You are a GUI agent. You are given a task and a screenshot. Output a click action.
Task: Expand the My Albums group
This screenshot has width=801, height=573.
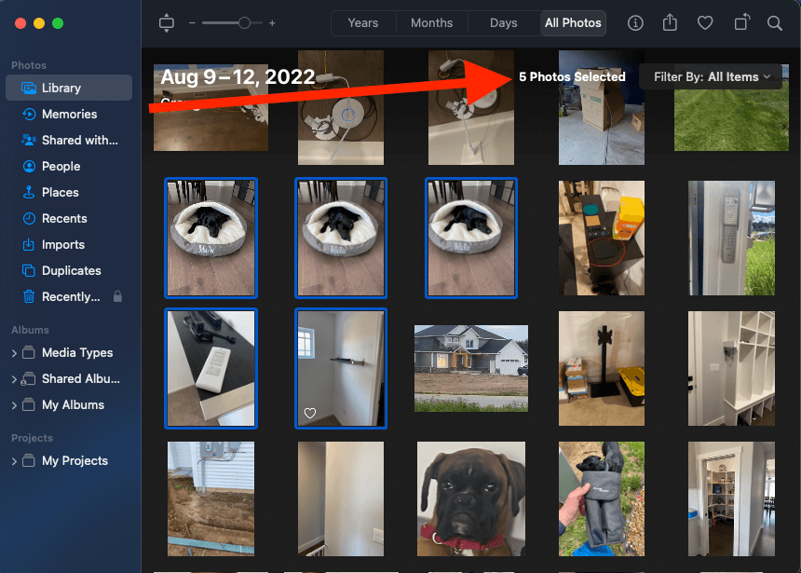pyautogui.click(x=14, y=405)
